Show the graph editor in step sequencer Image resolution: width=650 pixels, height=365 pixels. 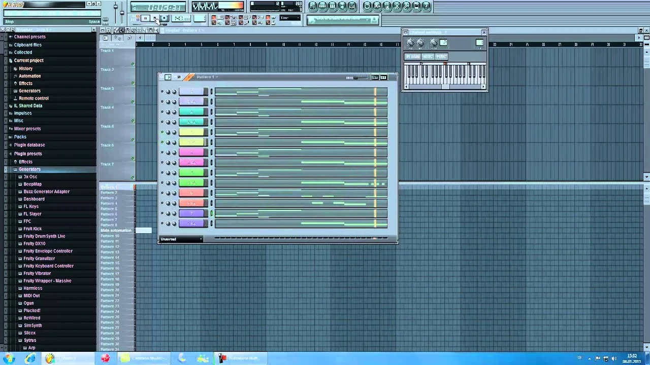click(x=375, y=77)
